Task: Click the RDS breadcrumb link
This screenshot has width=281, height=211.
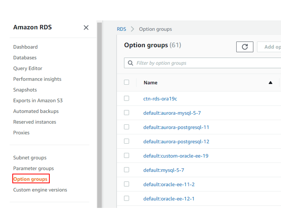Action: (121, 29)
